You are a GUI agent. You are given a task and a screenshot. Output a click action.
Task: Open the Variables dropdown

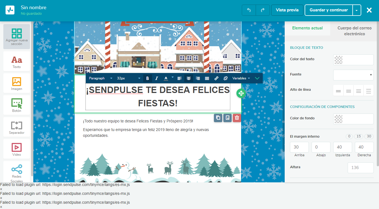click(x=241, y=78)
